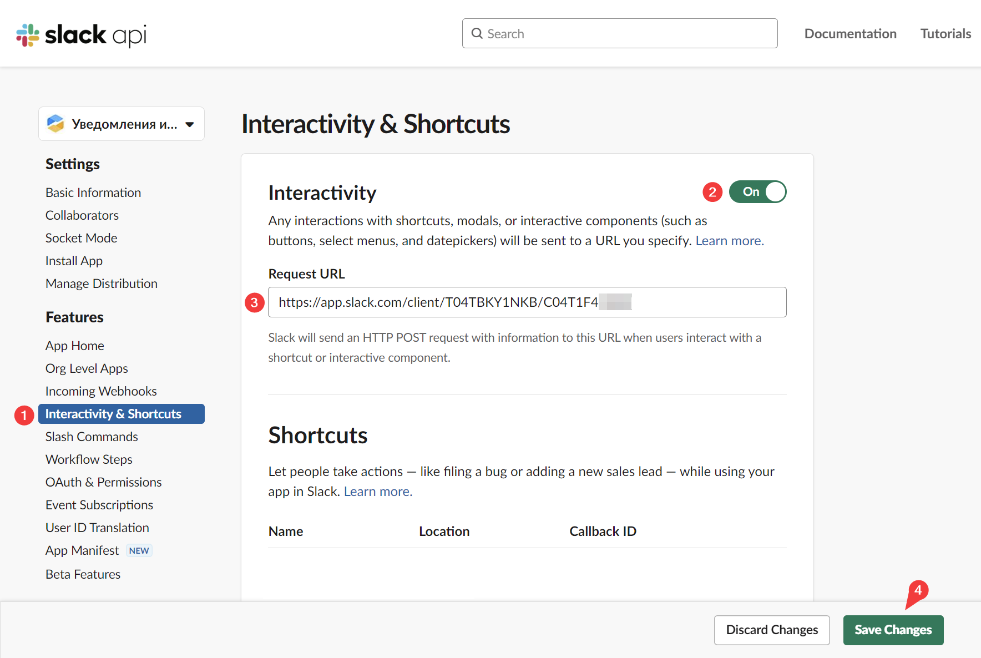Viewport: 981px width, 658px height.
Task: Open Slash Commands page
Action: [x=92, y=437]
